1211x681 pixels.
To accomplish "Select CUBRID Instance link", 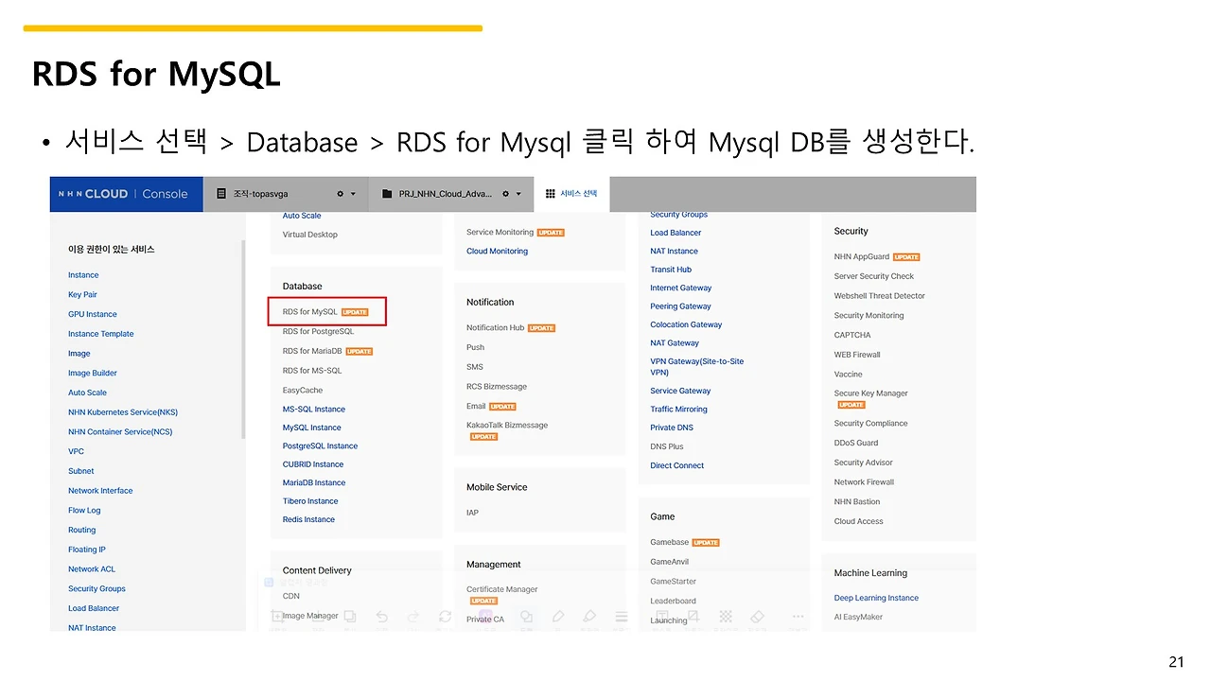I will coord(313,464).
